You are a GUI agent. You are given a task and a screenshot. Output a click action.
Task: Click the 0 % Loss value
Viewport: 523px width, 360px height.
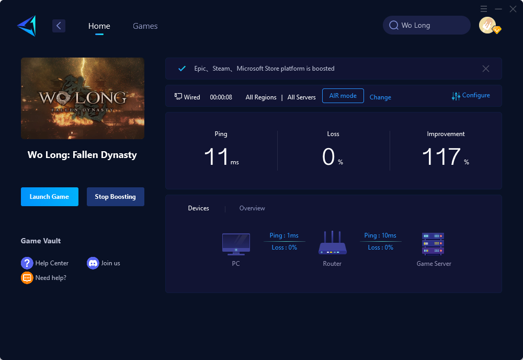(x=333, y=156)
